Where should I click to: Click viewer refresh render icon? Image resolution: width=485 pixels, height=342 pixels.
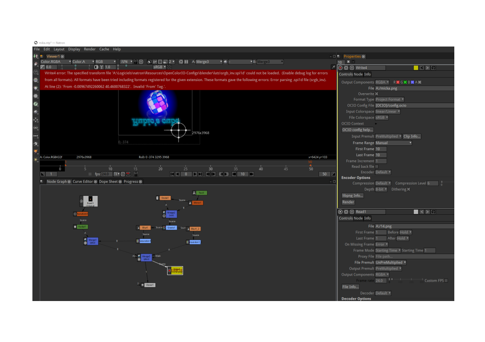coord(181,62)
